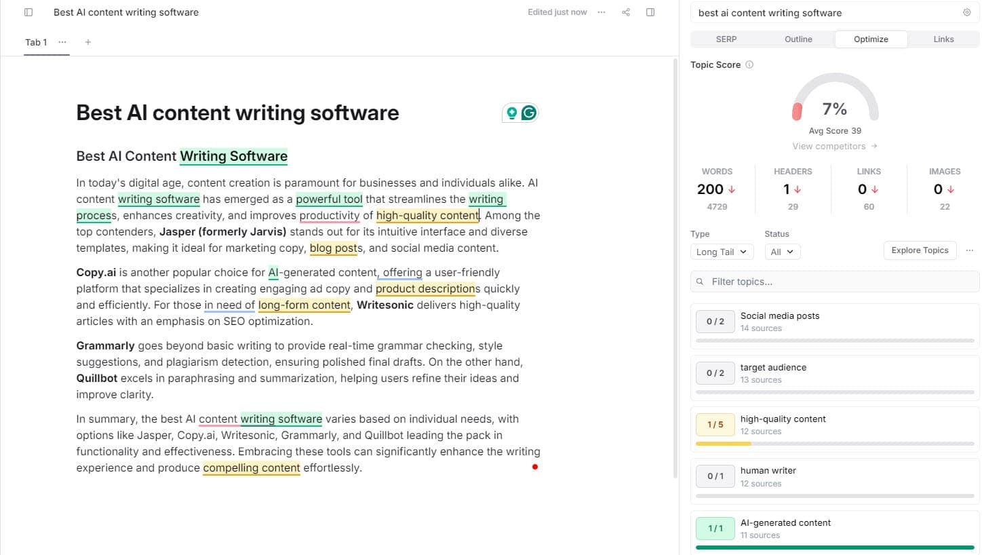Click the Links count down arrow
Screen dimensions: 984x555
point(875,189)
